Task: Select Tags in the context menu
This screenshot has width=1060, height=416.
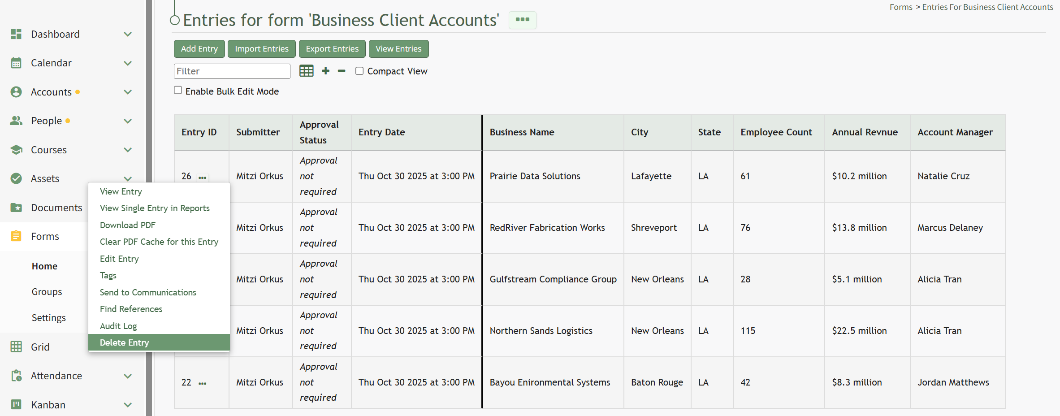Action: point(159,275)
